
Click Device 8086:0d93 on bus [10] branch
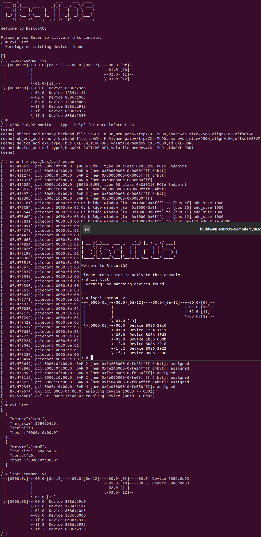(170, 483)
